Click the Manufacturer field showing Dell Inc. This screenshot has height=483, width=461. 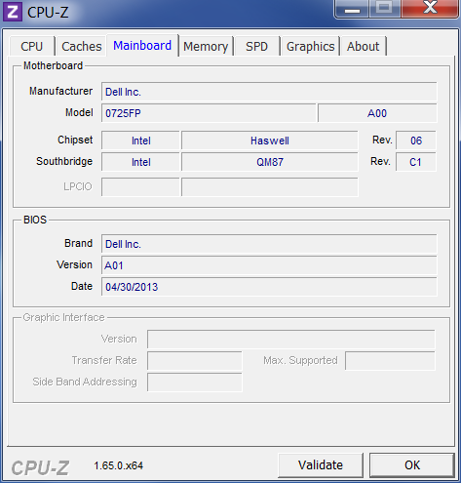pos(269,92)
